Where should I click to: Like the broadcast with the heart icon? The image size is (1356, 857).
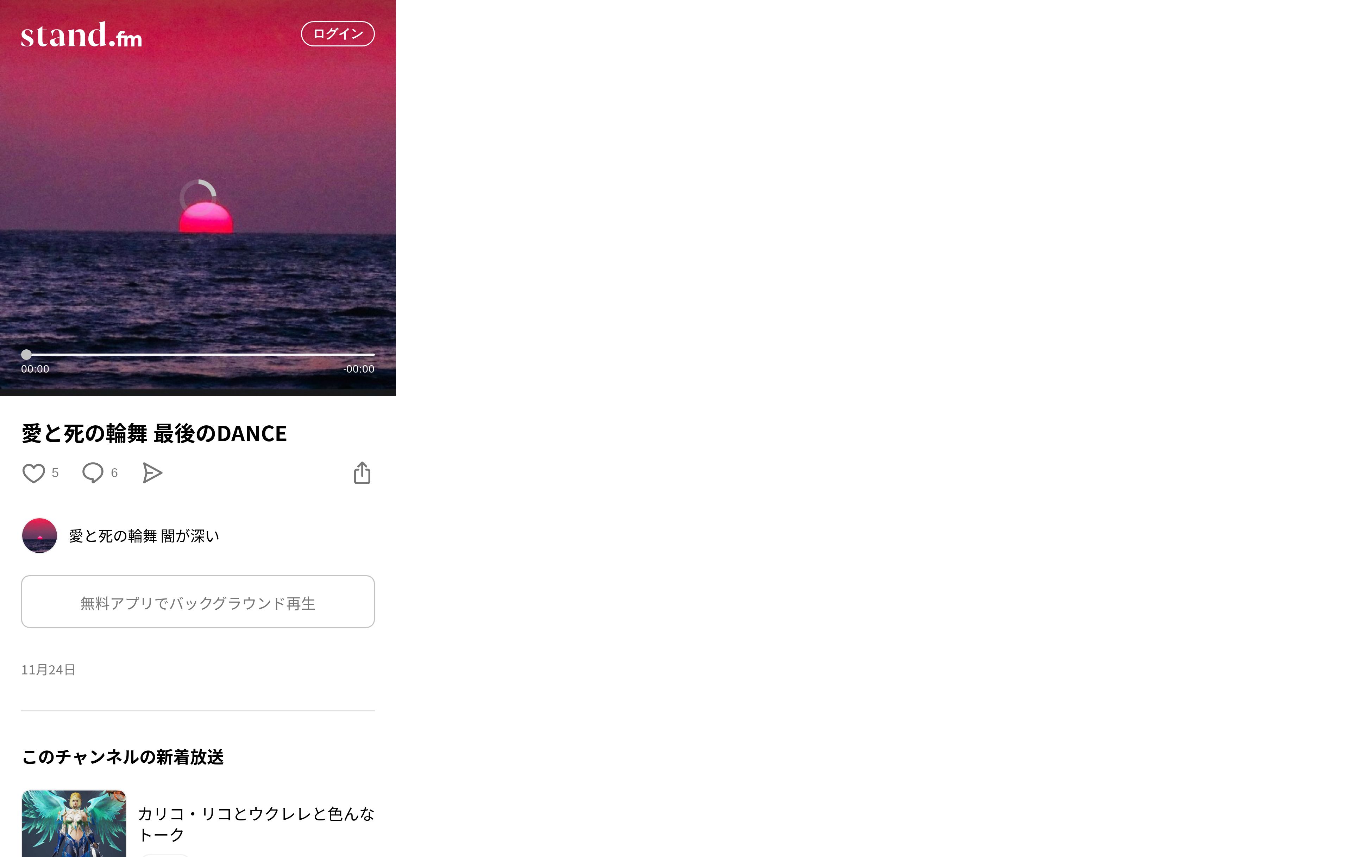33,473
